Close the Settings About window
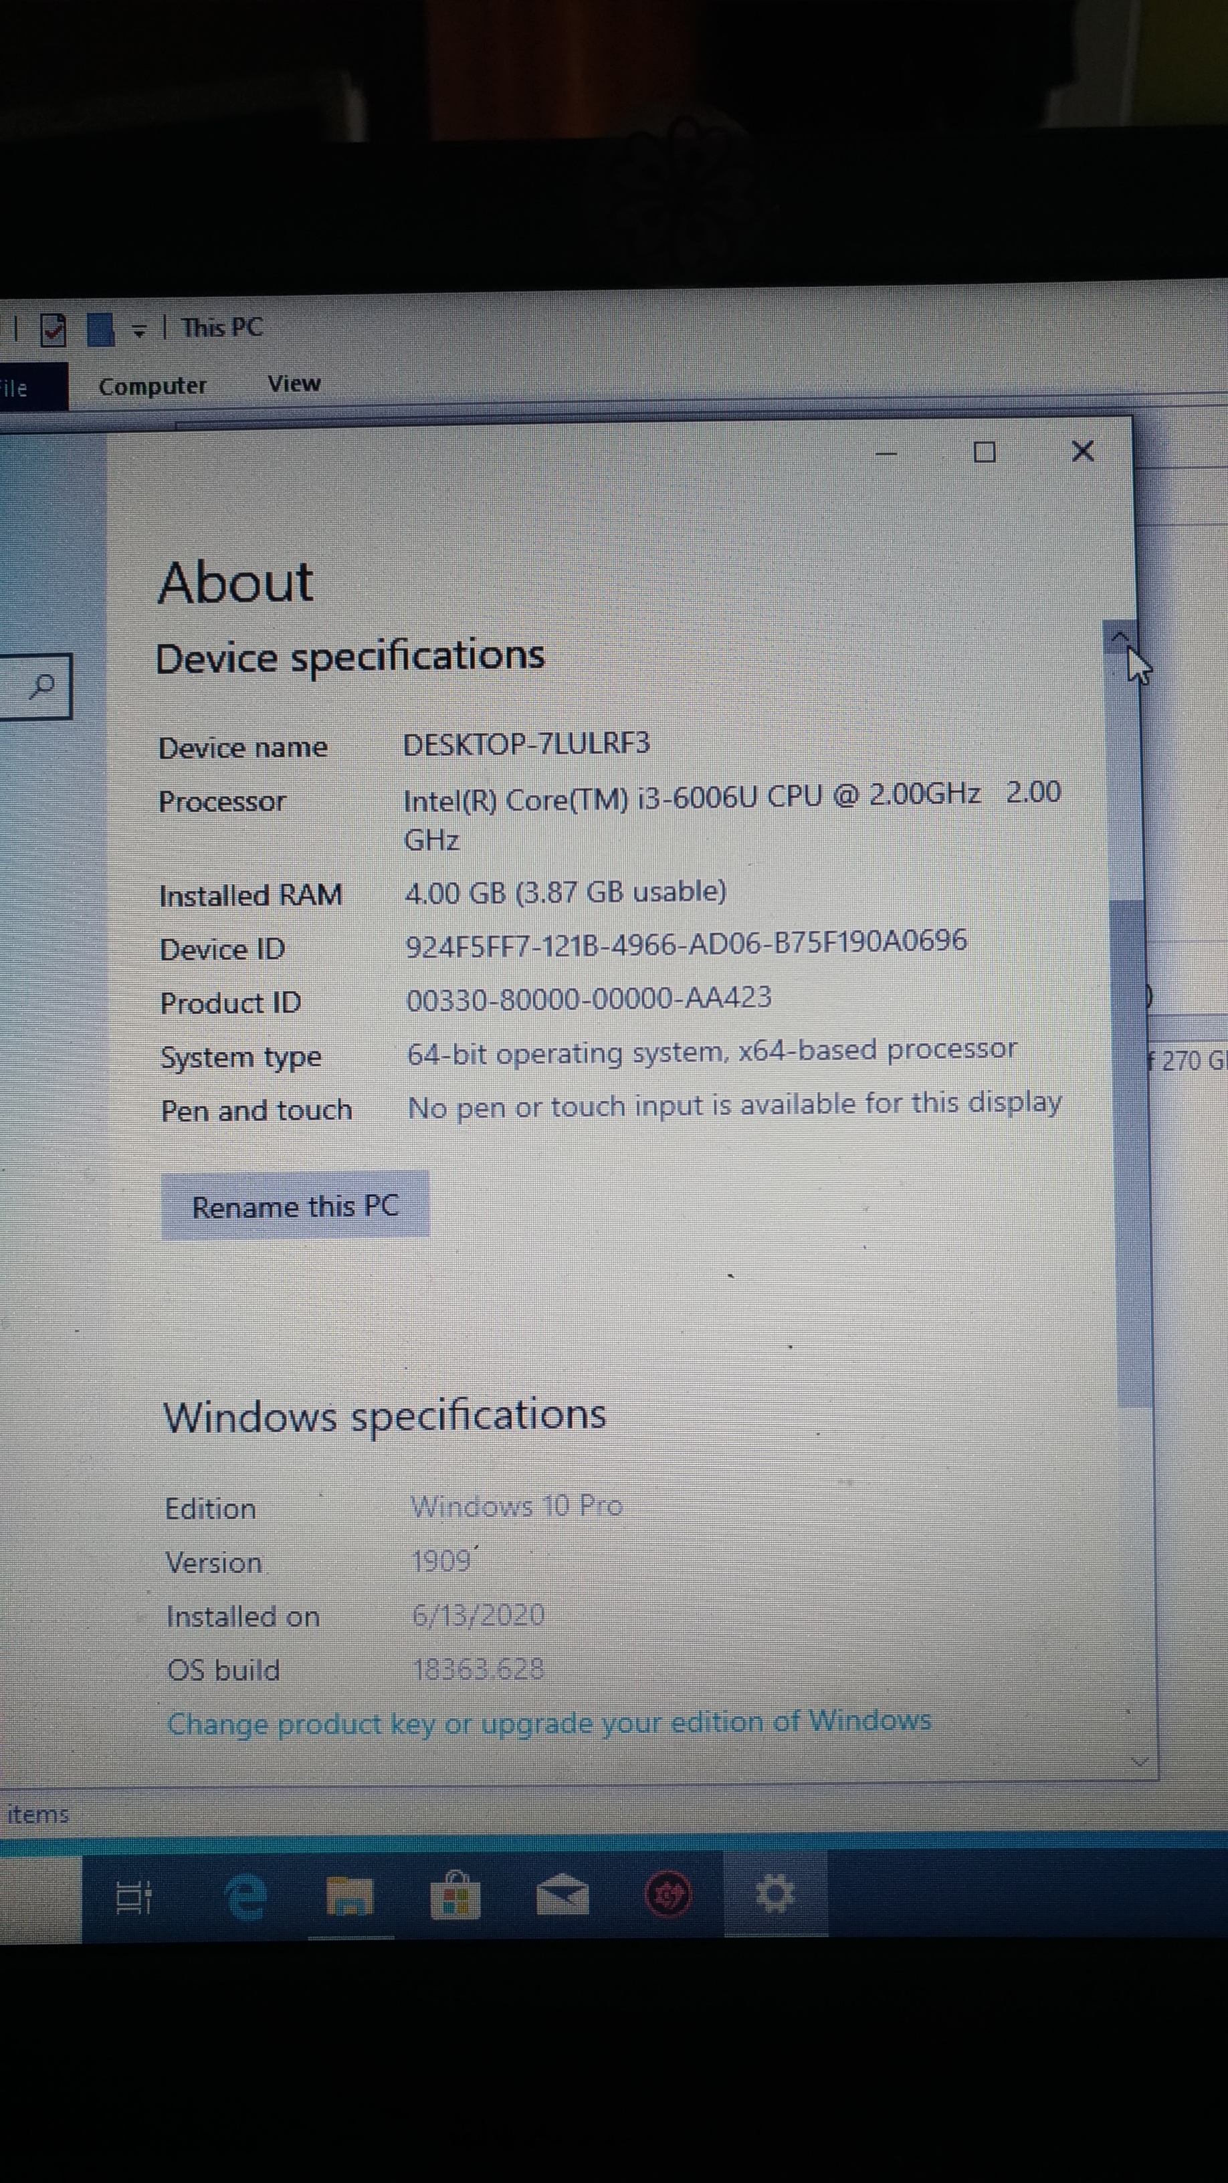The width and height of the screenshot is (1228, 2183). pyautogui.click(x=1083, y=451)
